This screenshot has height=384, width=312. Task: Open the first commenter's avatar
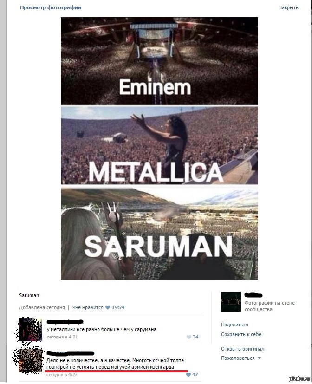click(31, 329)
